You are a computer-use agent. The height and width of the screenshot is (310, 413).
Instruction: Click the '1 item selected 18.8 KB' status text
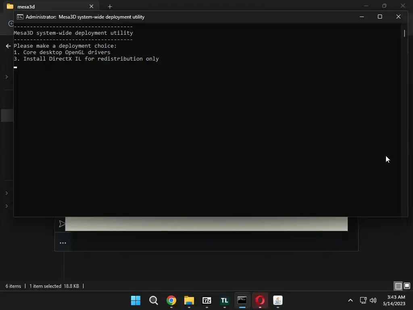coord(54,286)
